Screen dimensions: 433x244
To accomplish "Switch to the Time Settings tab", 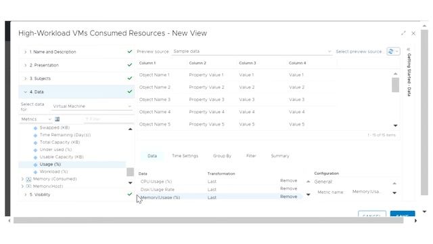I will click(185, 156).
